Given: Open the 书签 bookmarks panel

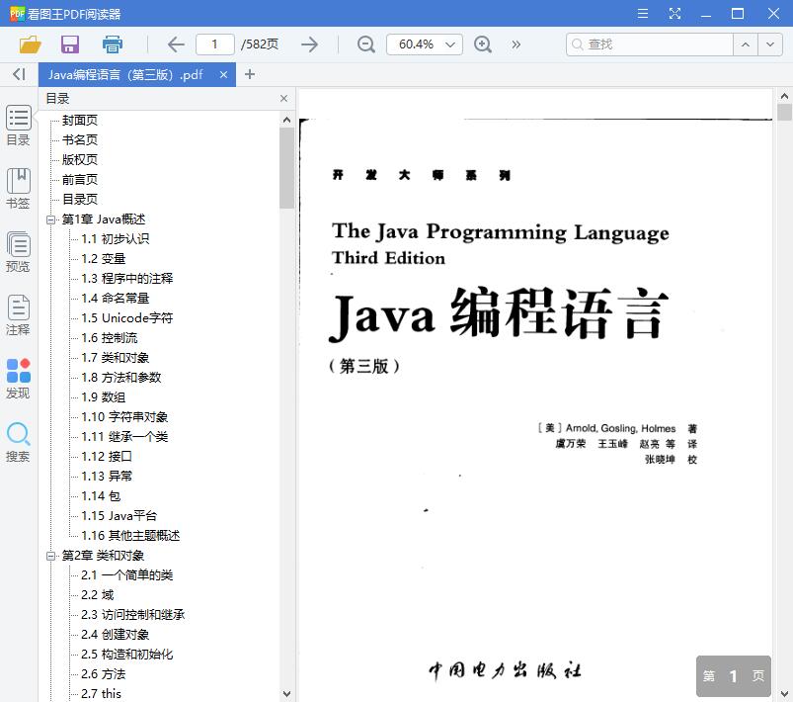Looking at the screenshot, I should click(x=18, y=189).
